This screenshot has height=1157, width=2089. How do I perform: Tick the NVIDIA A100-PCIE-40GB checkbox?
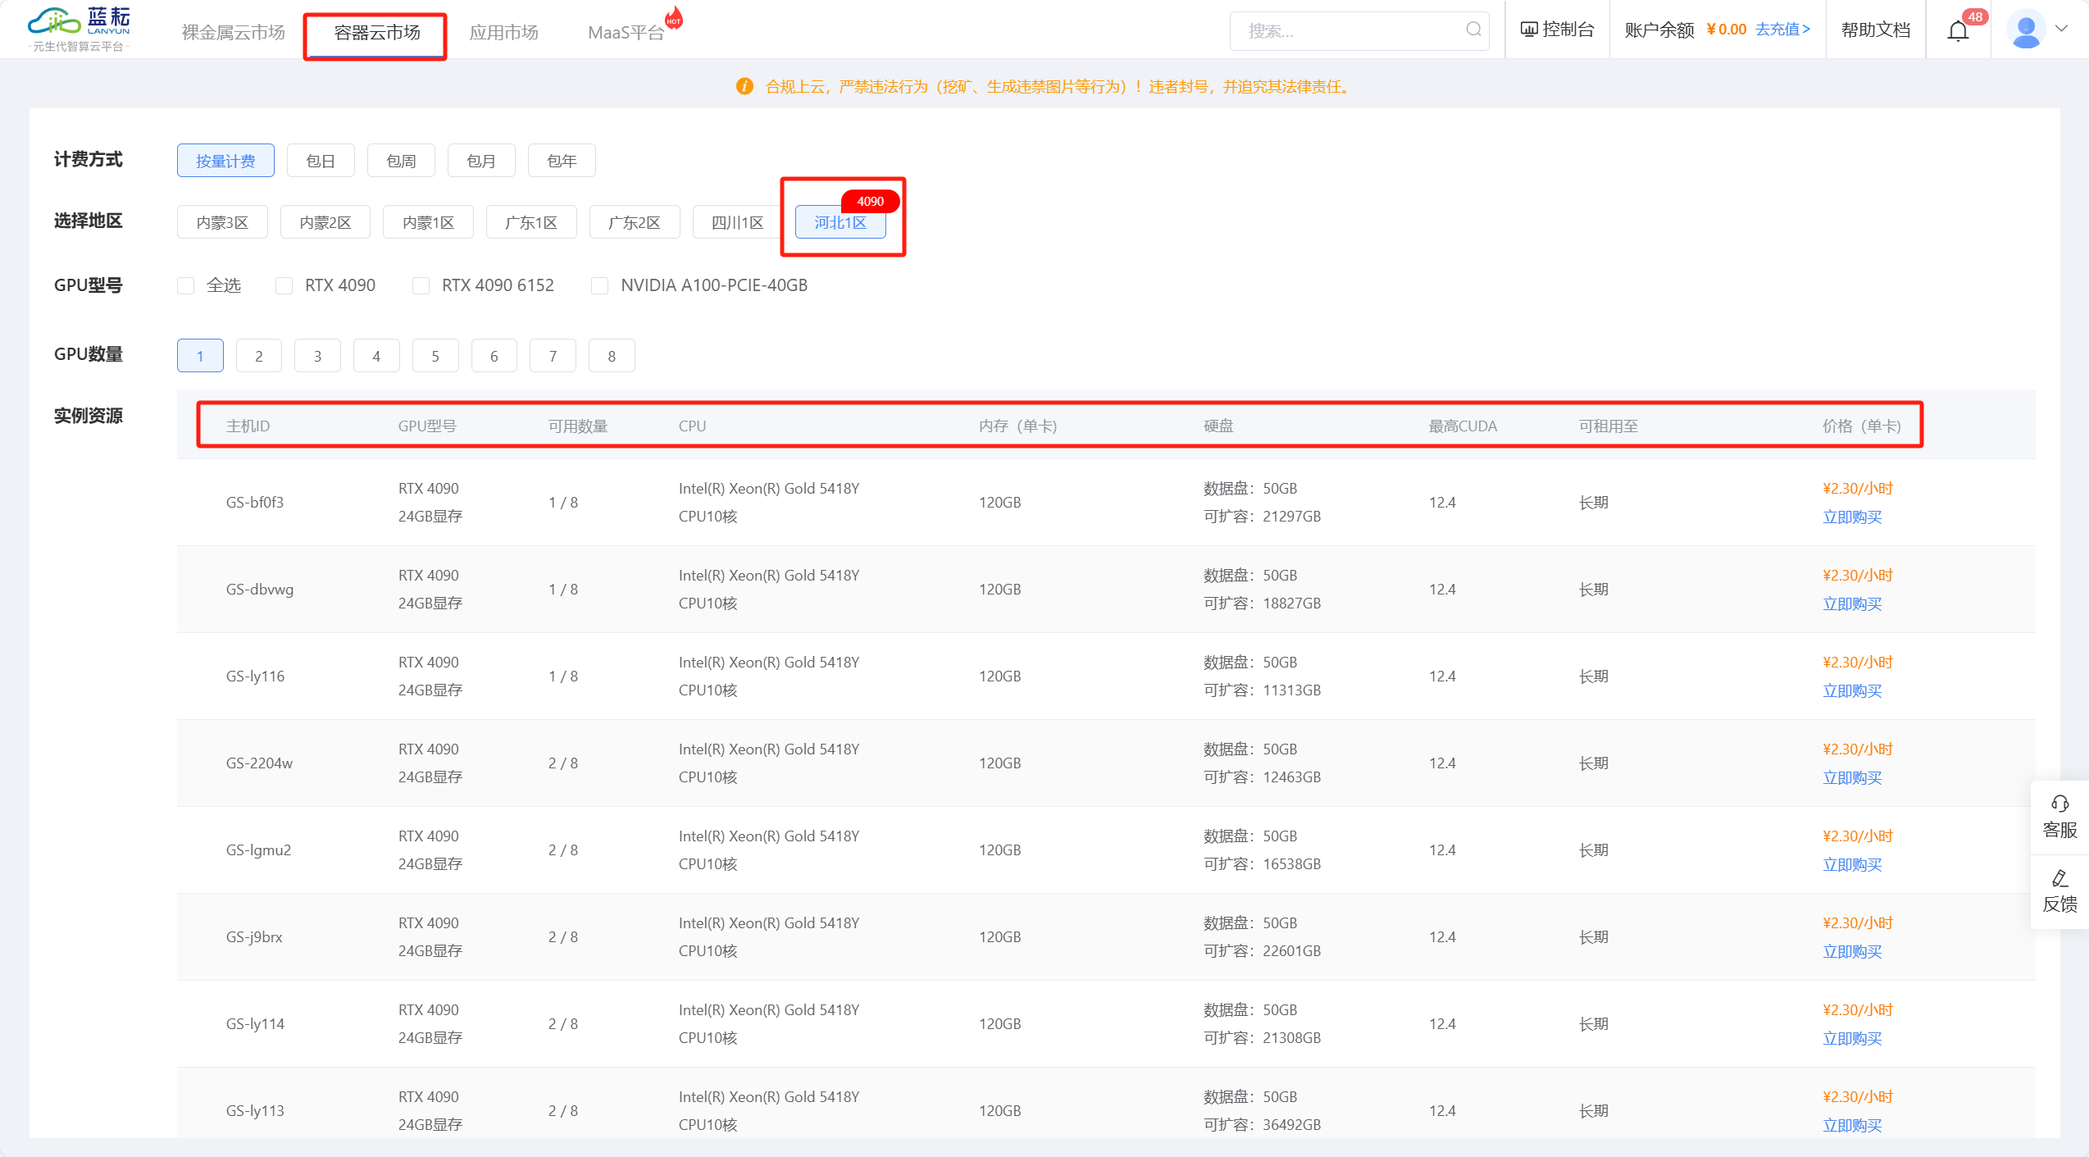tap(600, 285)
